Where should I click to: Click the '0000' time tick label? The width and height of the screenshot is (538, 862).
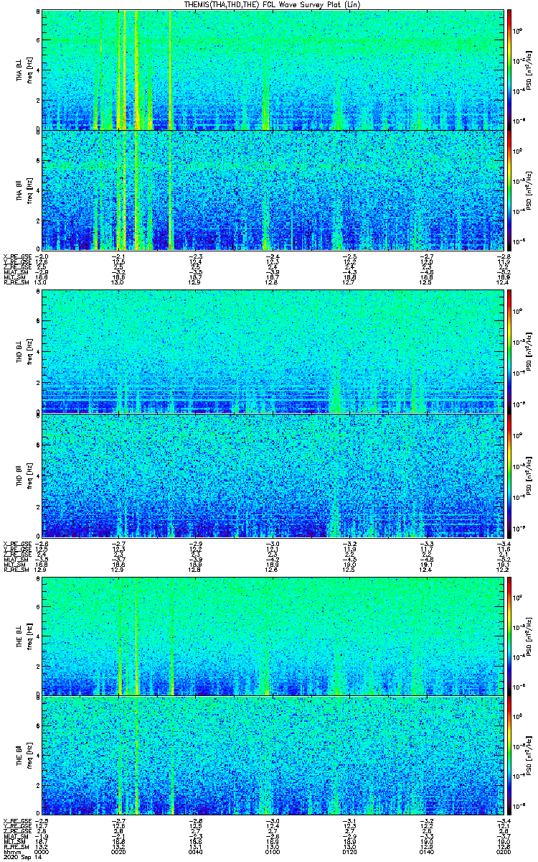[x=42, y=852]
